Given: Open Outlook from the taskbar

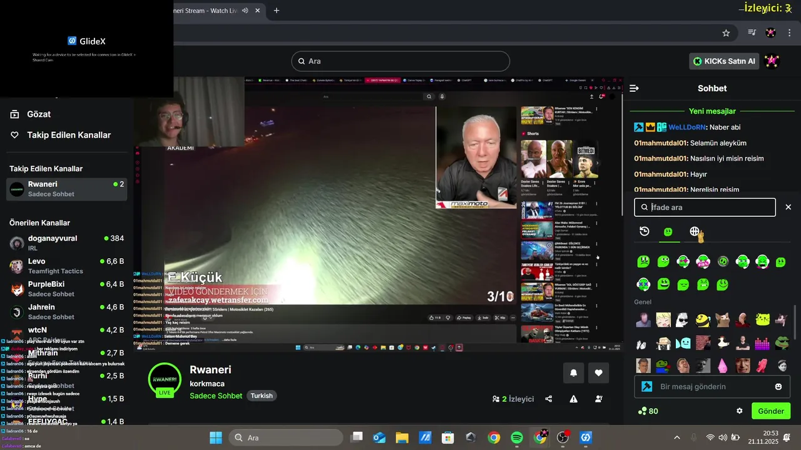Looking at the screenshot, I should (x=379, y=437).
